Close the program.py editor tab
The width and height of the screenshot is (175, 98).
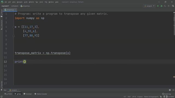(x=16, y=10)
